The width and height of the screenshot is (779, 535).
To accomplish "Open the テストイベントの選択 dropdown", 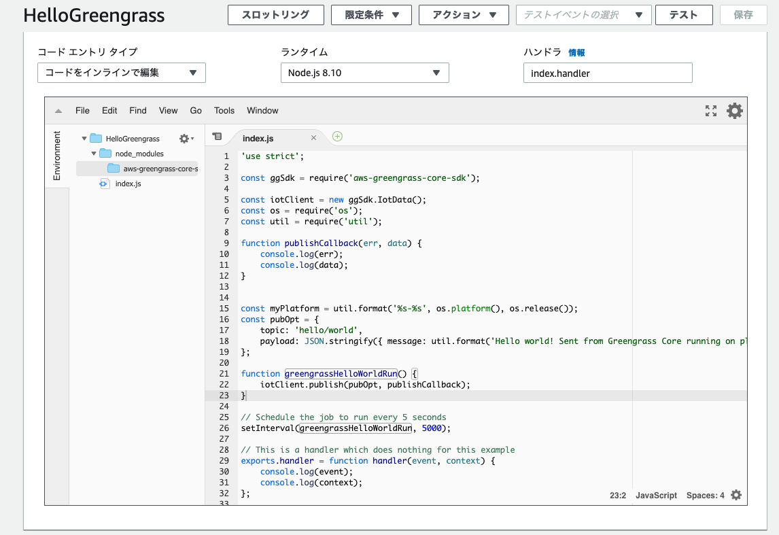I will (x=584, y=15).
